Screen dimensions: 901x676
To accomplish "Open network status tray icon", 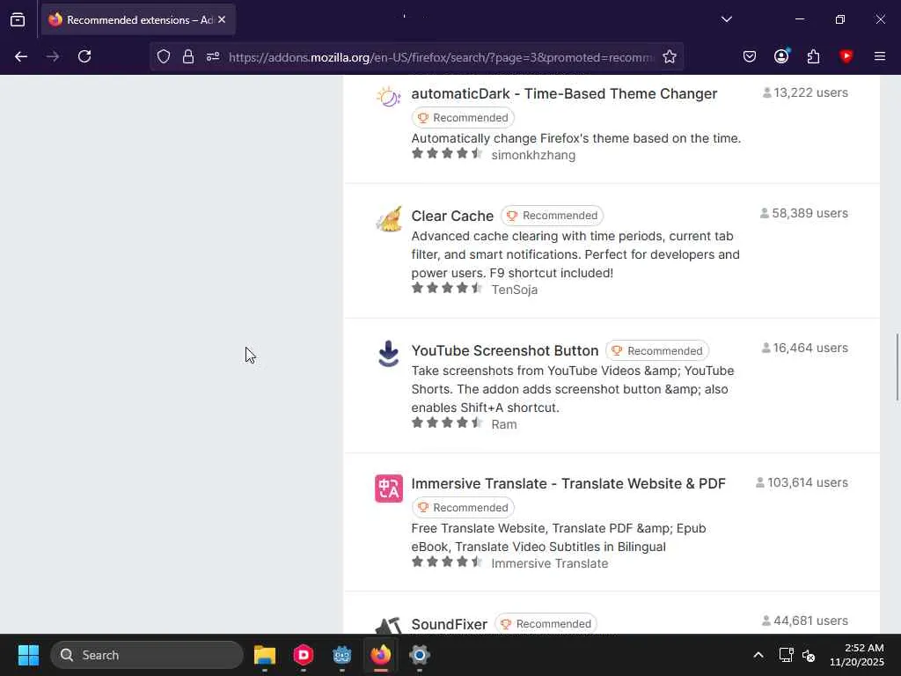I will [786, 655].
